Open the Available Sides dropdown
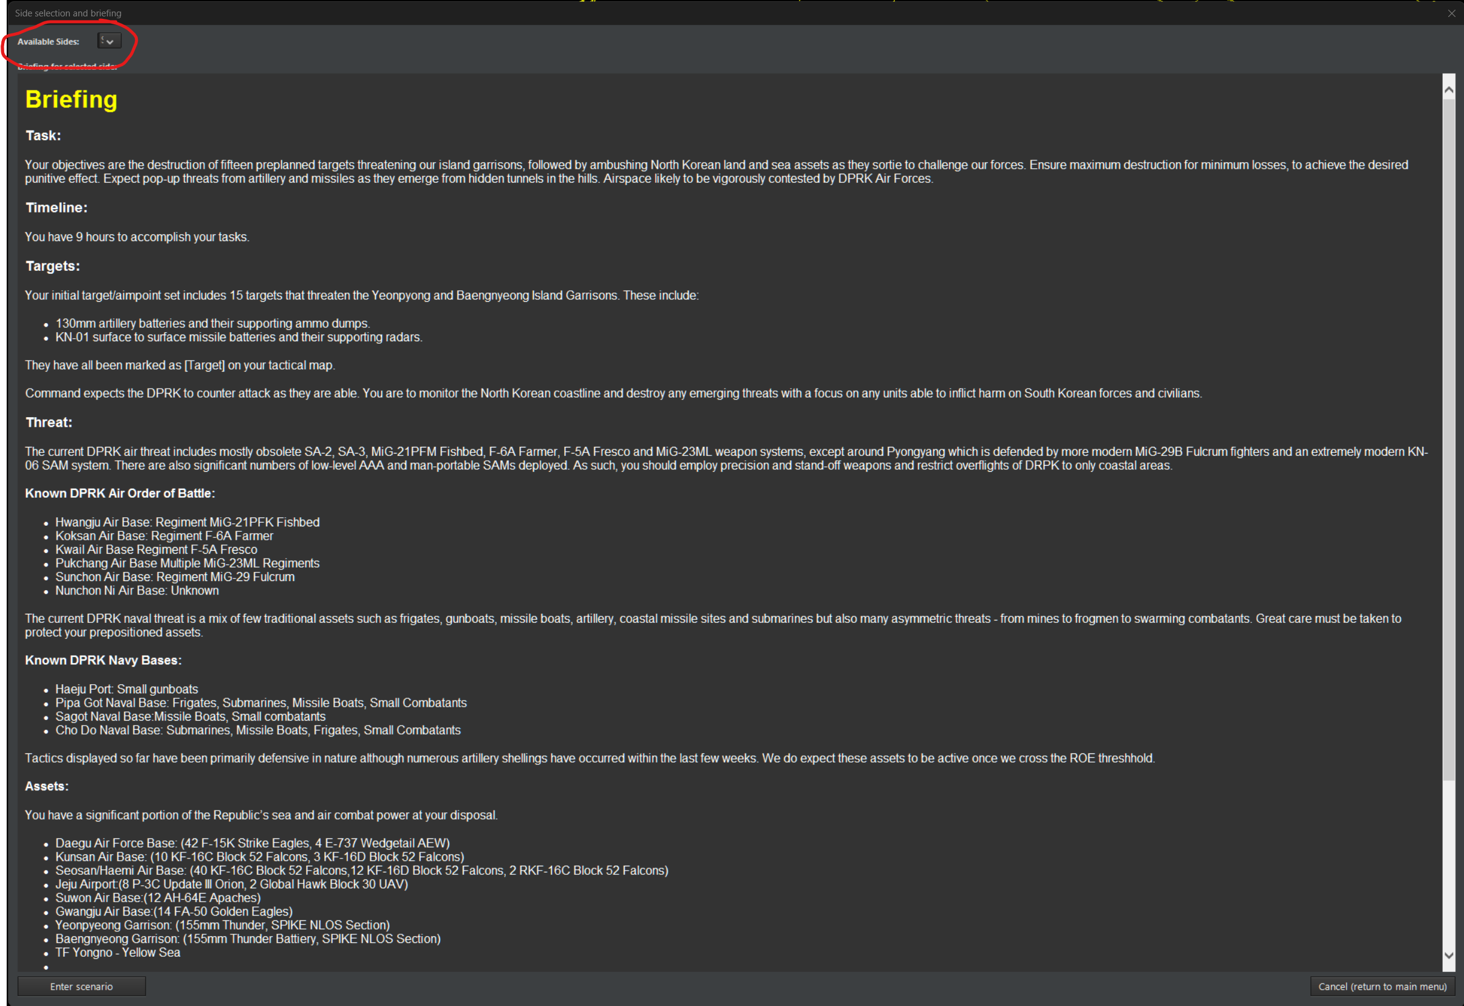The width and height of the screenshot is (1464, 1006). pos(109,41)
